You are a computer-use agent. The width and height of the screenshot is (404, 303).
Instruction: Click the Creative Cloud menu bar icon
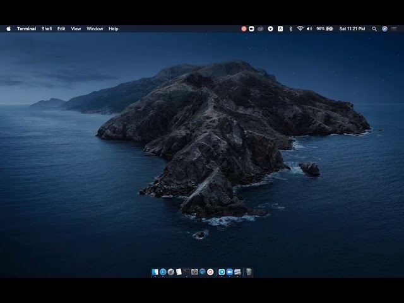(x=260, y=29)
